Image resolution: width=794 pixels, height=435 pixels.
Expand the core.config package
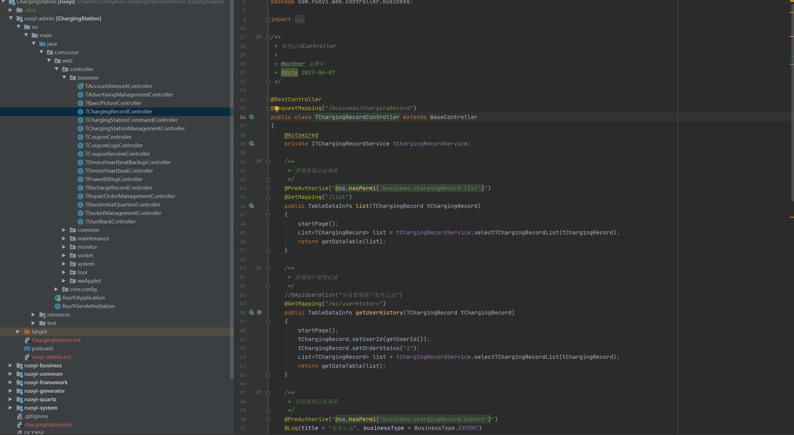click(x=56, y=289)
